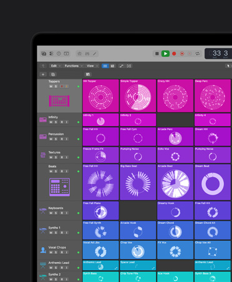Trigger the HH Topper loop cell

click(100, 95)
